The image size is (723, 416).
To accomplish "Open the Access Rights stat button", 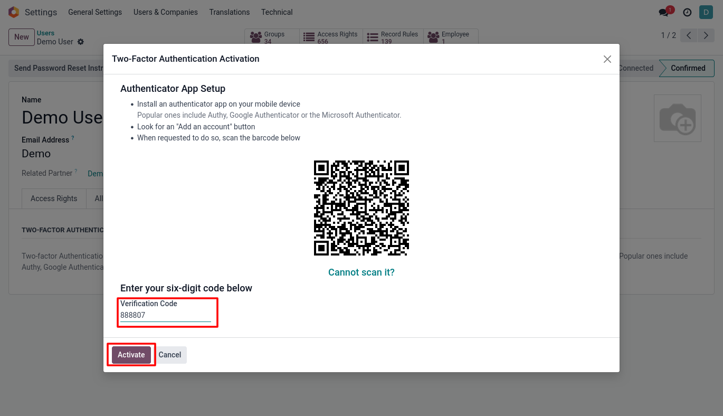I will point(331,37).
